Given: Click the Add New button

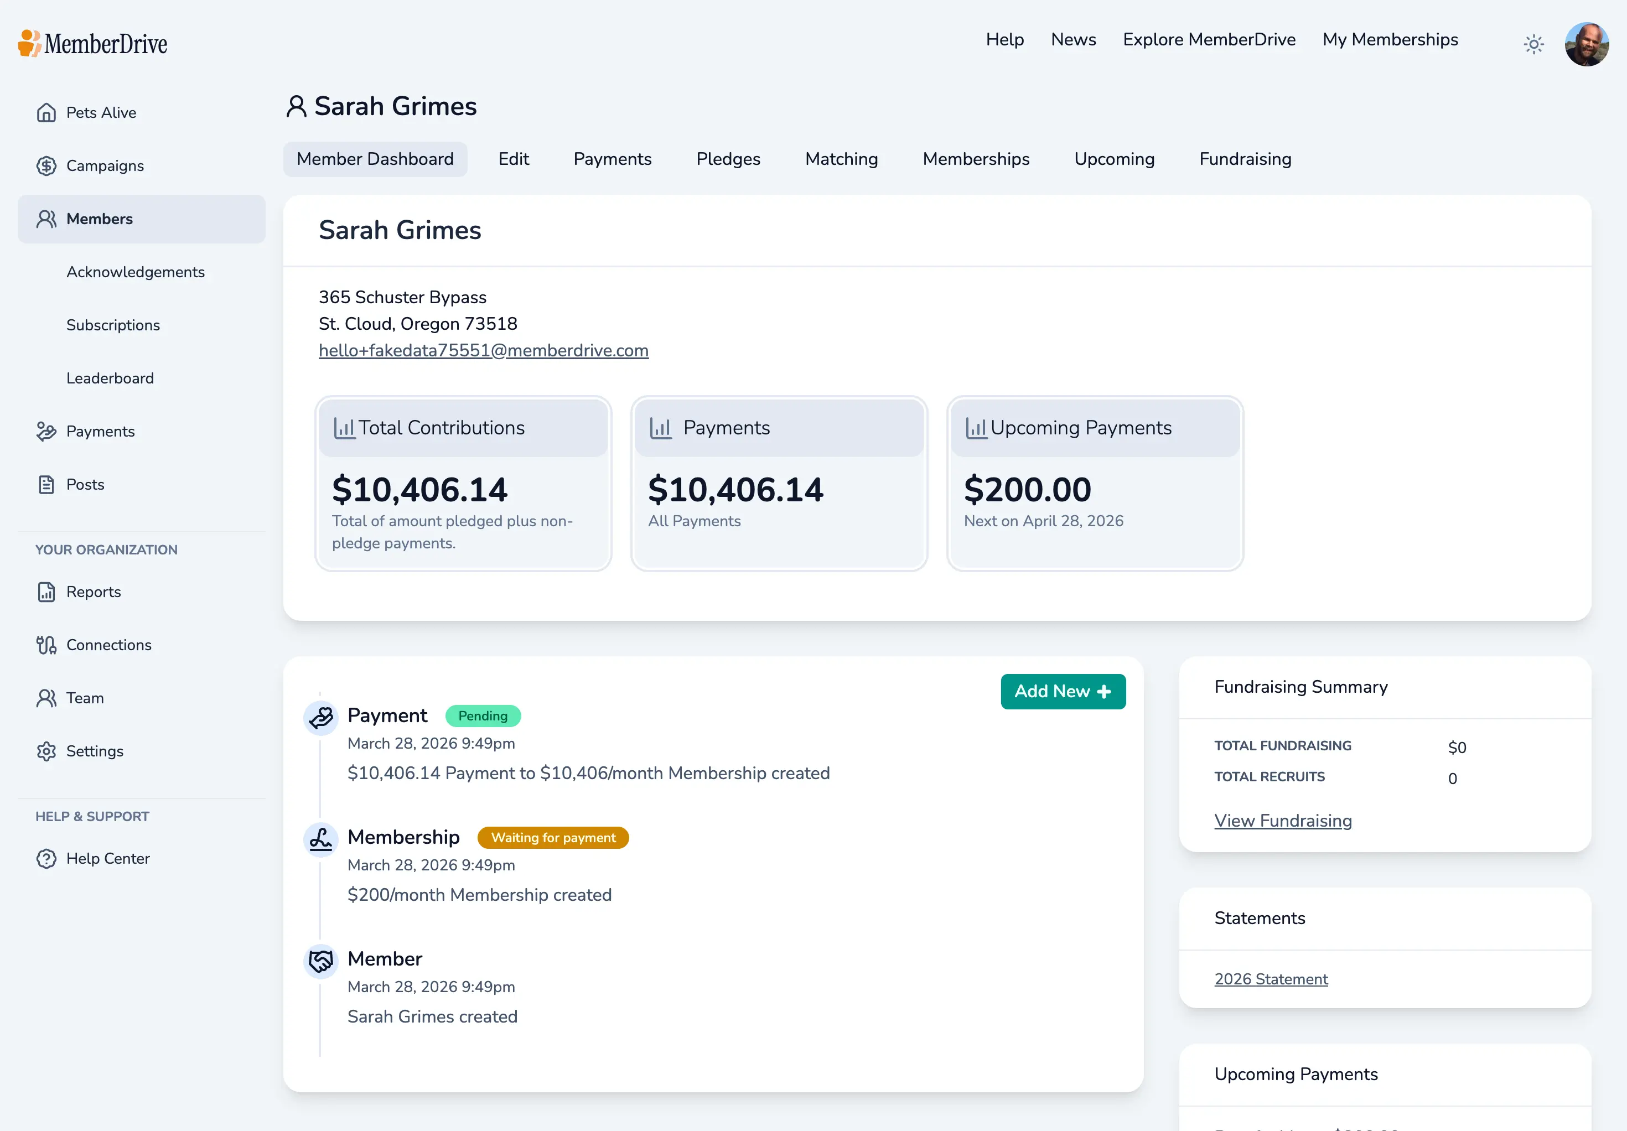Looking at the screenshot, I should point(1063,691).
